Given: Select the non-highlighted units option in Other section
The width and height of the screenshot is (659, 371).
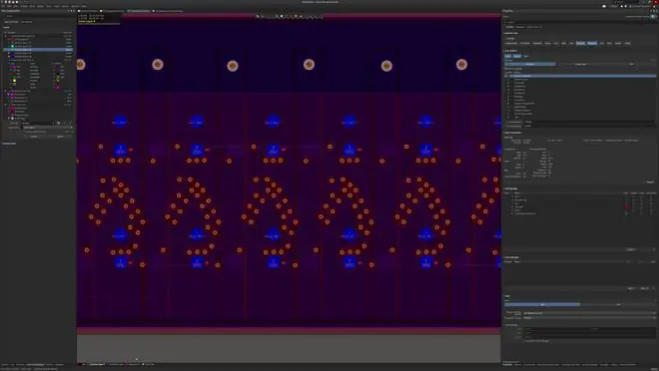Looking at the screenshot, I should click(618, 304).
